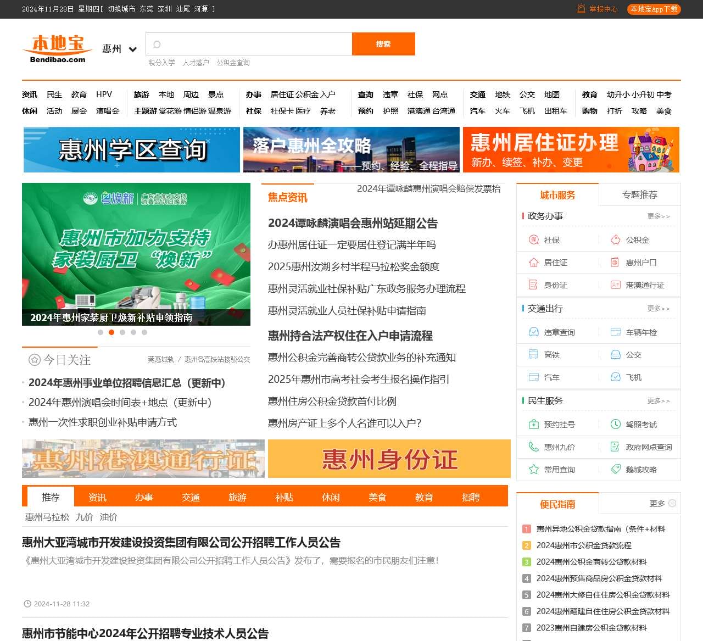Click the 高铁 ticket icon
This screenshot has width=703, height=641.
coord(533,354)
